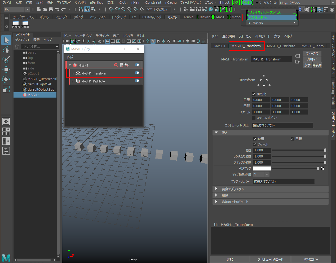Open outliner search filter dropdown arrow
The image size is (336, 263).
point(57,47)
